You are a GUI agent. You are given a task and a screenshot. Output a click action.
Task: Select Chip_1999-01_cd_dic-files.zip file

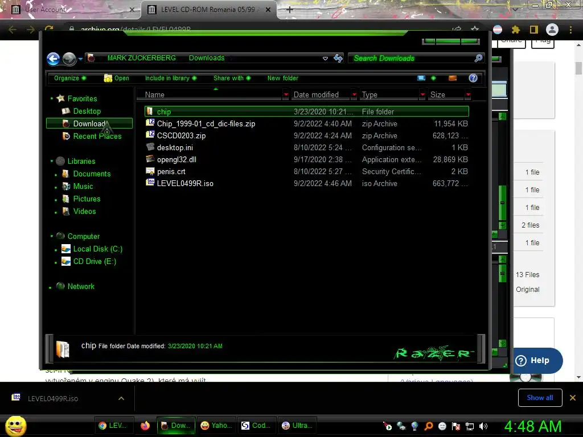click(x=206, y=123)
